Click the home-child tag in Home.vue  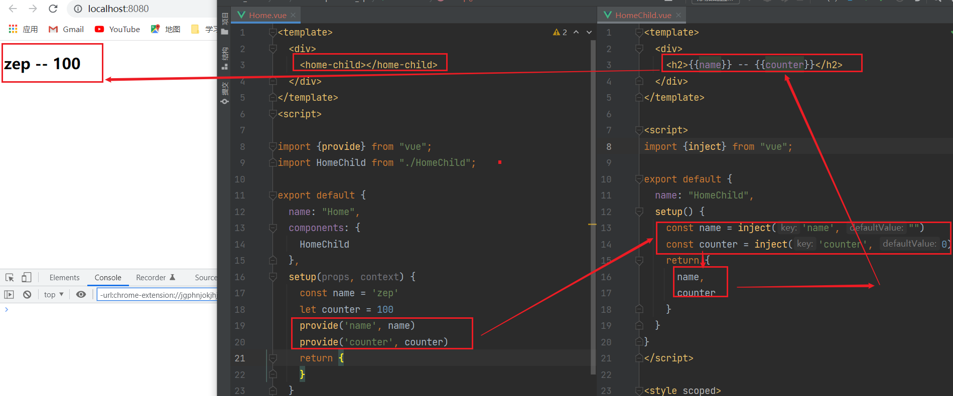pos(368,65)
